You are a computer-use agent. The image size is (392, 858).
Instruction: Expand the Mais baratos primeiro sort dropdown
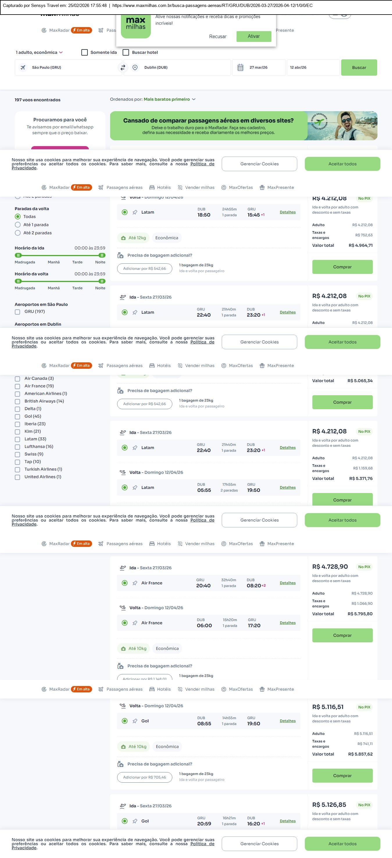click(x=170, y=99)
